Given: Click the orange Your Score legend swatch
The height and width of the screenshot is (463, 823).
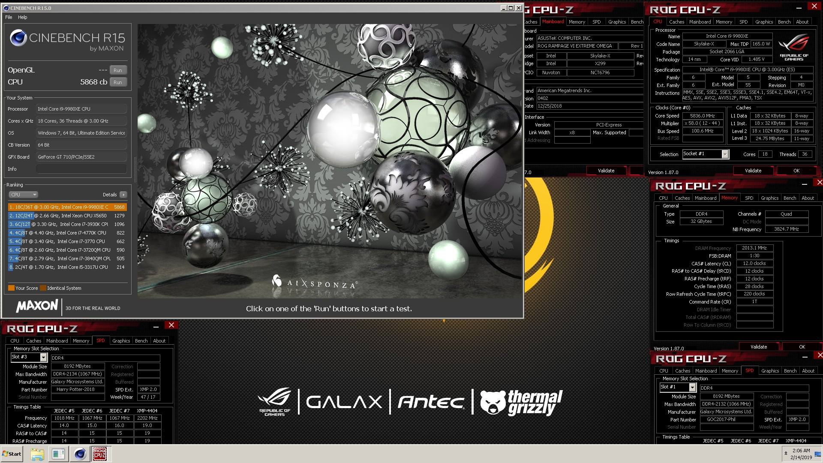Looking at the screenshot, I should point(11,288).
